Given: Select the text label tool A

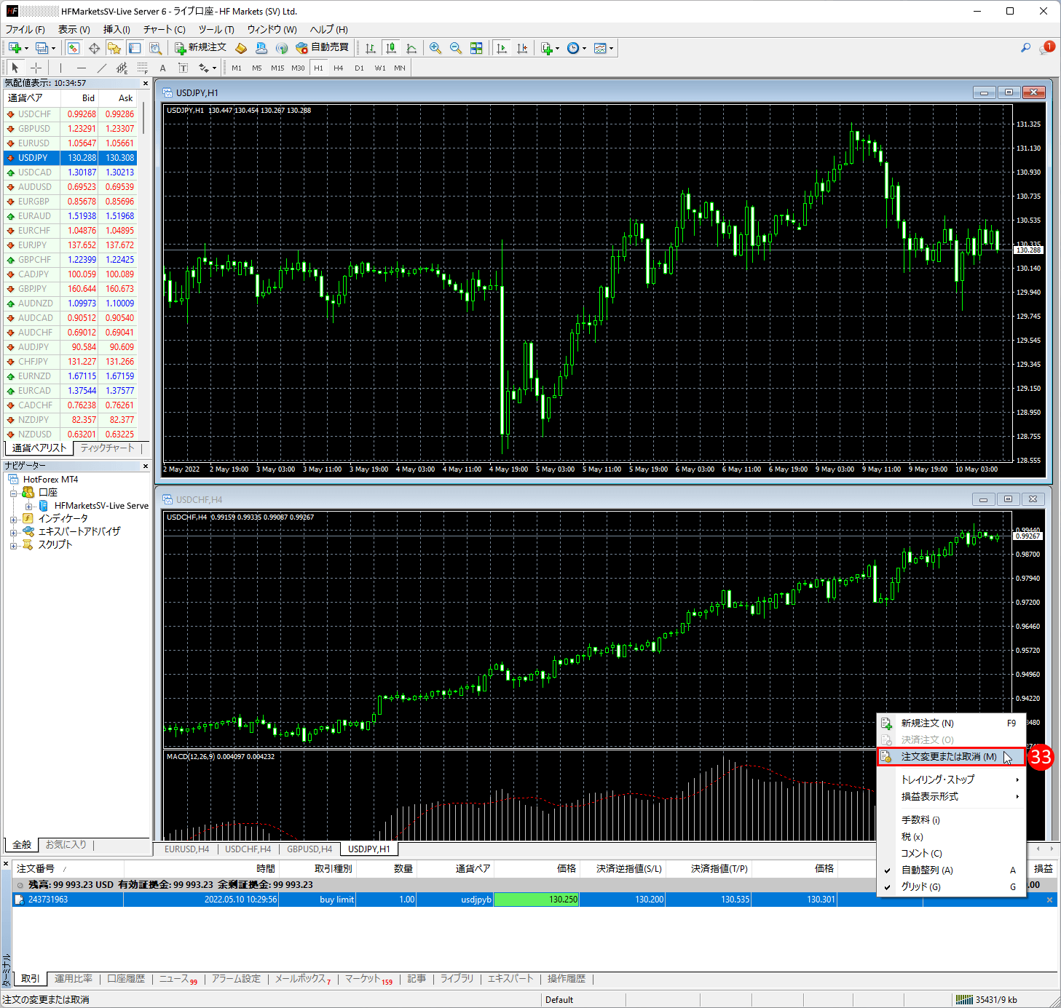Looking at the screenshot, I should coord(162,68).
